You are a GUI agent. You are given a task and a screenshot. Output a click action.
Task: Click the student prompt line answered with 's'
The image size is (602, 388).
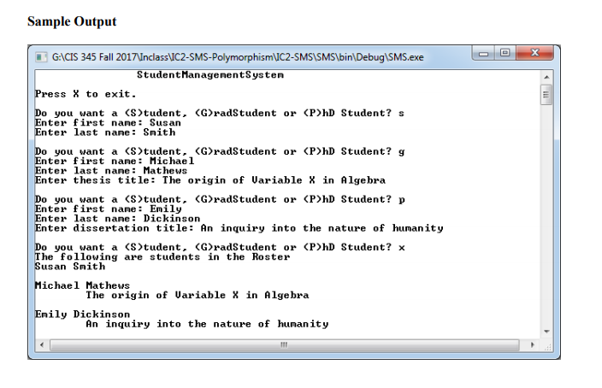point(219,113)
